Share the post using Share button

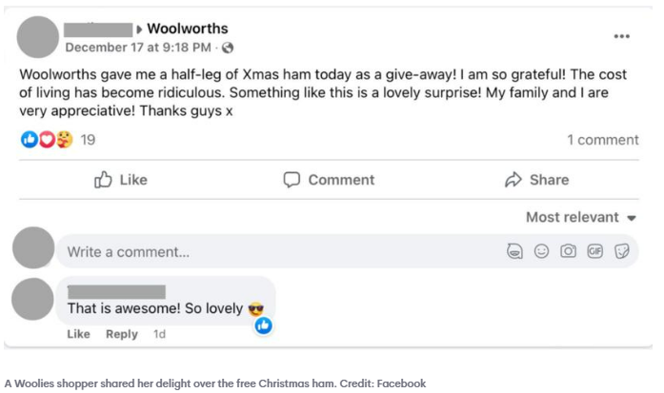pos(536,179)
